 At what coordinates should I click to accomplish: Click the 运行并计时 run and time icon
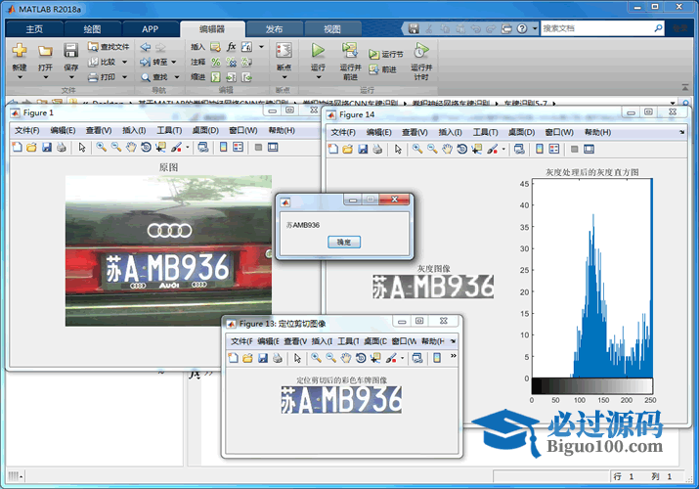[420, 50]
